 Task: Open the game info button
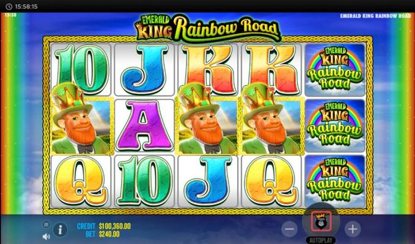coord(60,230)
